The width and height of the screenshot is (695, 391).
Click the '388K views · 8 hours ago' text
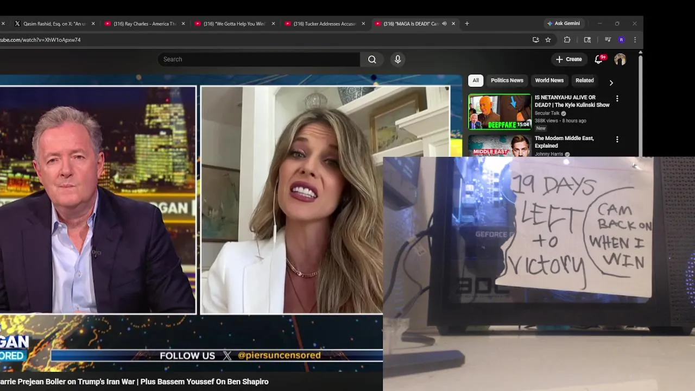[560, 121]
